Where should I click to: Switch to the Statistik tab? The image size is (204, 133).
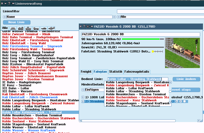point(115,72)
